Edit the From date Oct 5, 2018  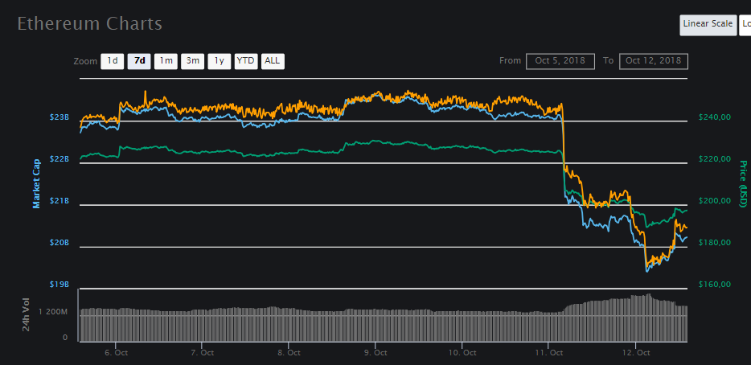[x=560, y=61]
